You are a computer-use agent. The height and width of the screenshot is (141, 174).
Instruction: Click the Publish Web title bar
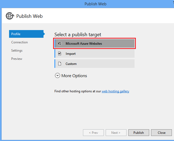(95, 4)
